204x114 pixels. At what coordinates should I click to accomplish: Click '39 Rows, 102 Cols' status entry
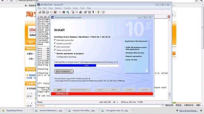pos(128,102)
